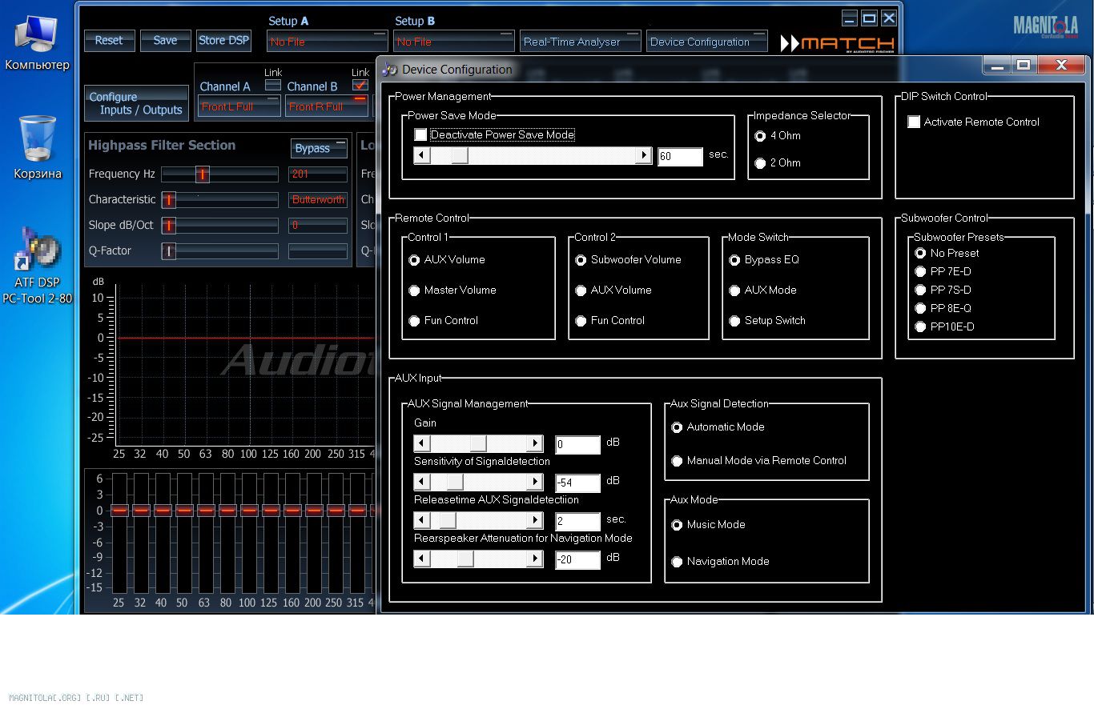Adjust 25 Hz equalizer band fader
Image resolution: width=1094 pixels, height=705 pixels.
point(119,510)
